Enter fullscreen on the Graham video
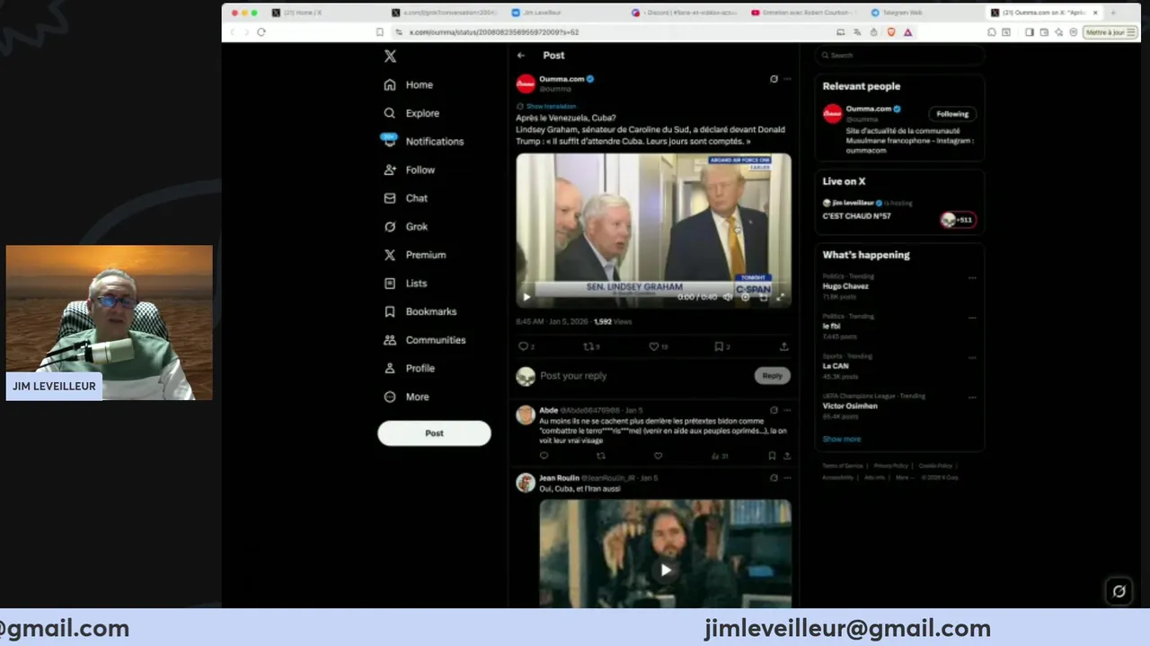 pyautogui.click(x=780, y=297)
